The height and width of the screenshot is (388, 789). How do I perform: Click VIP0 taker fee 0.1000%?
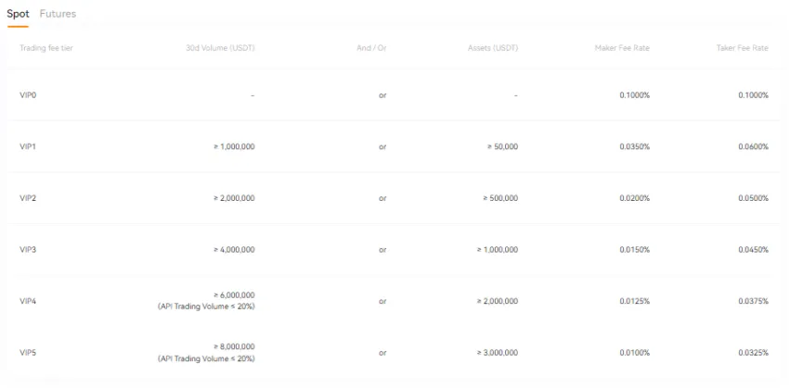coord(754,95)
